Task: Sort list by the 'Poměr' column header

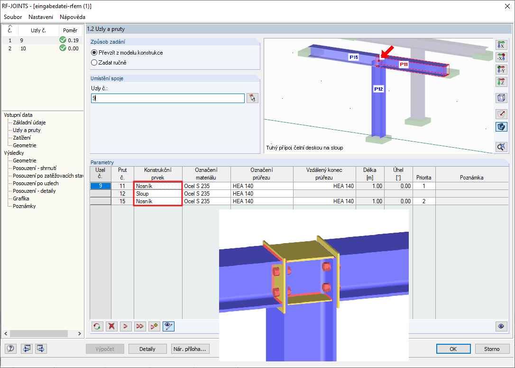Action: pyautogui.click(x=70, y=30)
